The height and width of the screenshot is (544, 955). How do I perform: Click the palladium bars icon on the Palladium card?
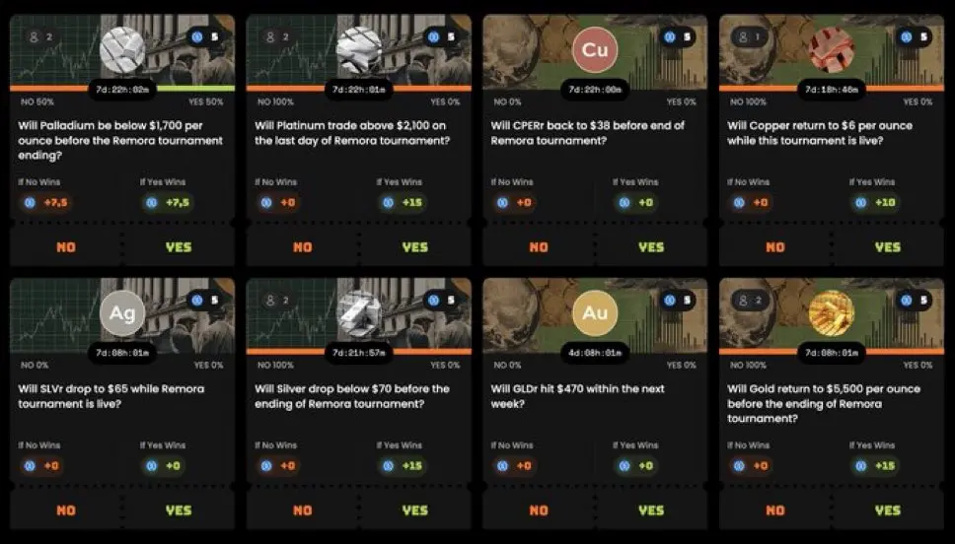coord(121,49)
